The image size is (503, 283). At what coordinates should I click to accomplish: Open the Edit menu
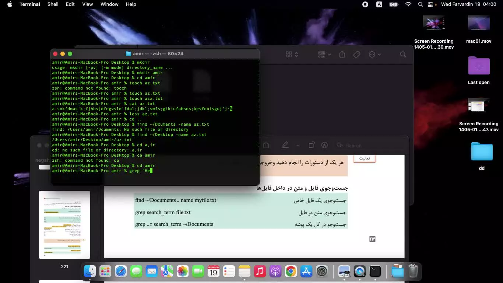pos(70,4)
